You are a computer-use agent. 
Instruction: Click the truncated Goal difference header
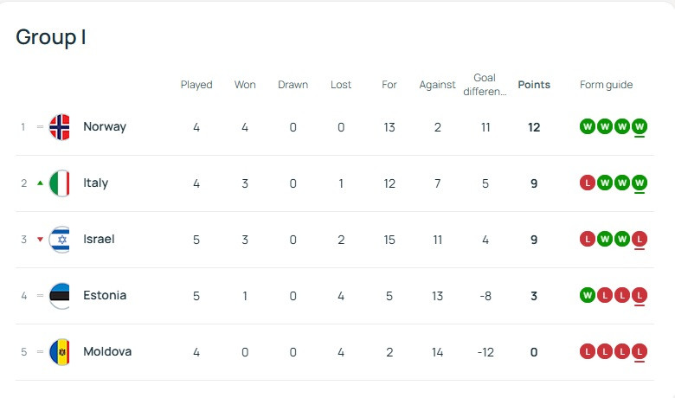point(485,85)
